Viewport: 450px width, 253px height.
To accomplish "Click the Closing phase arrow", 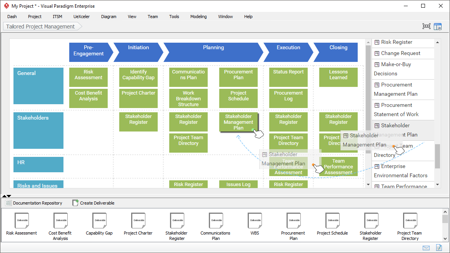I will pos(336,52).
